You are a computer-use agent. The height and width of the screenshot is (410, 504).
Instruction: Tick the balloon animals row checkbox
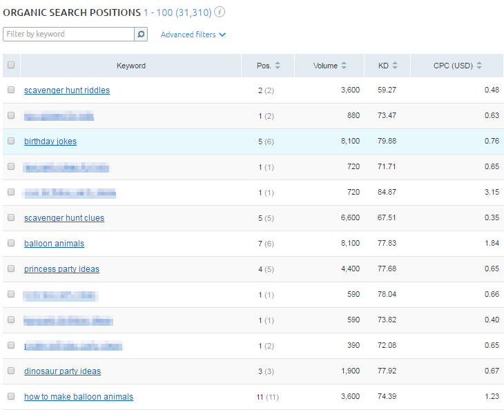point(11,243)
